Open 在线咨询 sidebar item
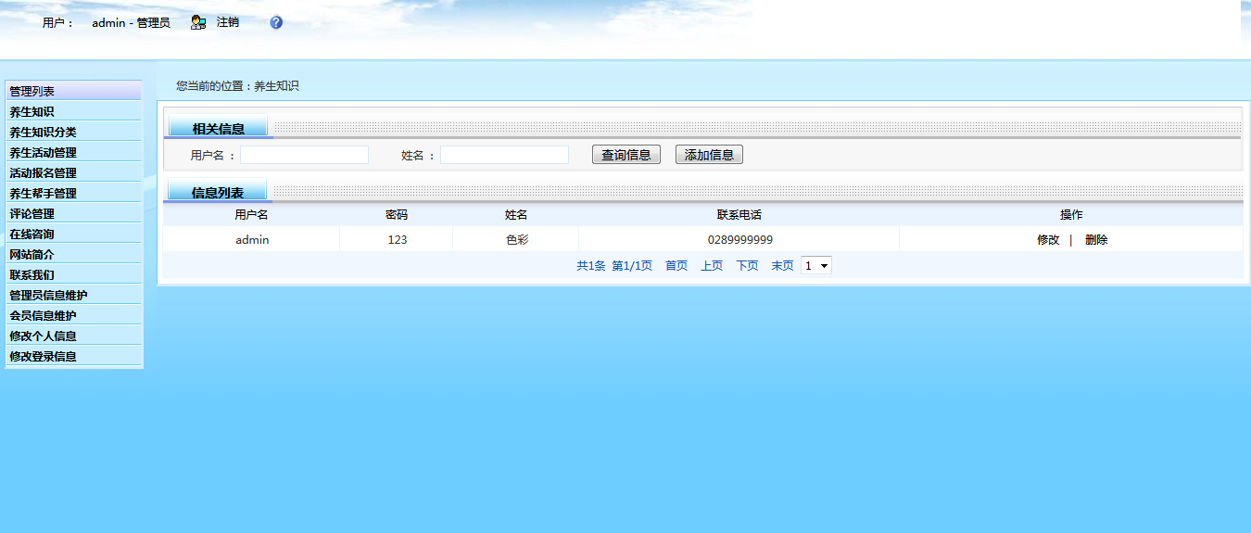1251x533 pixels. pyautogui.click(x=73, y=234)
